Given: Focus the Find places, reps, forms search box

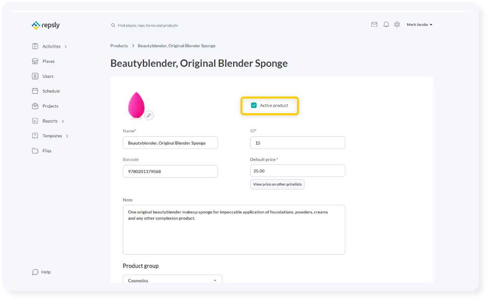Looking at the screenshot, I should [x=148, y=26].
